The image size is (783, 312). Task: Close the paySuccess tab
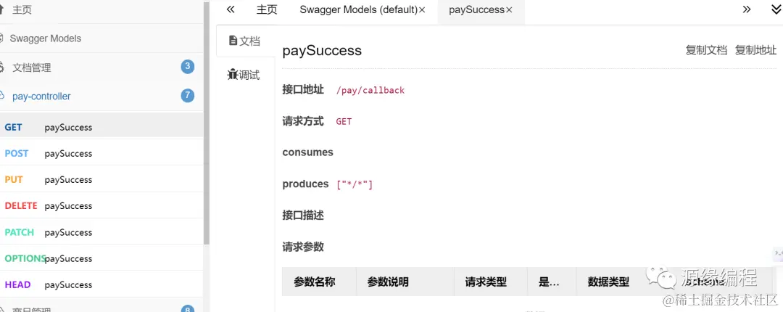pyautogui.click(x=509, y=10)
